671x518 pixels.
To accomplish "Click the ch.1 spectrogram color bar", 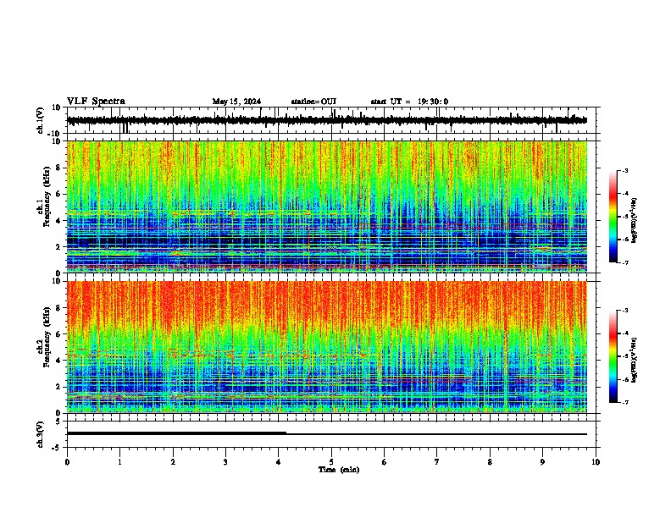I will click(613, 217).
